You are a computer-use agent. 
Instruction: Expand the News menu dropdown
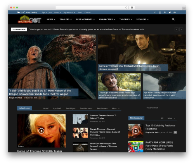(x=51, y=19)
